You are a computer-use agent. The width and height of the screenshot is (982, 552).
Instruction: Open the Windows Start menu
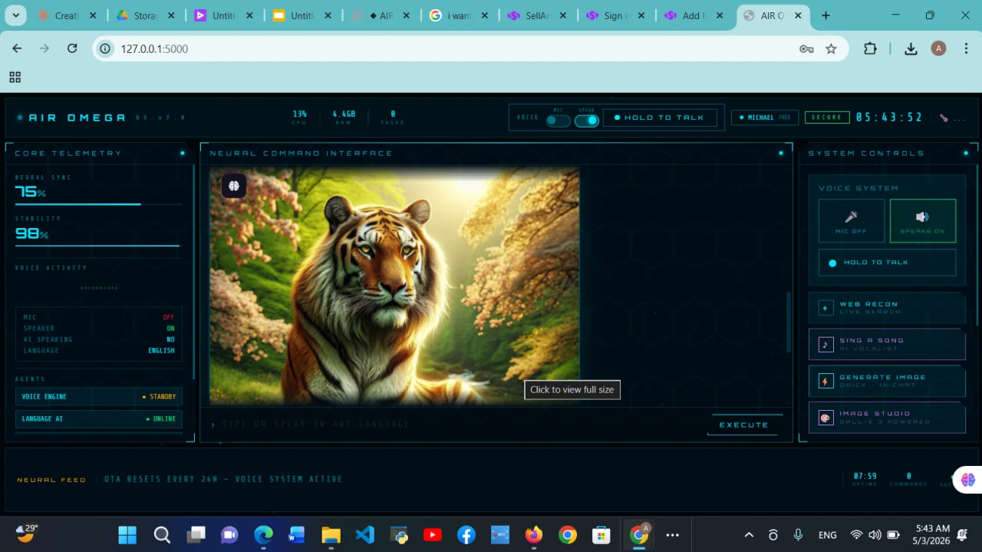127,534
